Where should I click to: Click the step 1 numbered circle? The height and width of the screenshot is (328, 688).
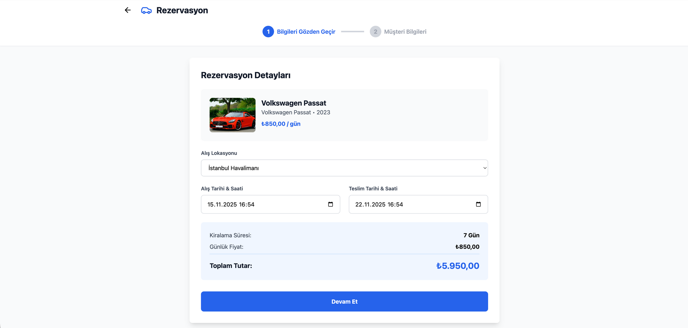(268, 32)
